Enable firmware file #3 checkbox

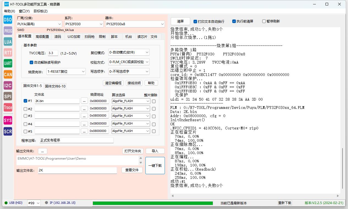coord(25,116)
